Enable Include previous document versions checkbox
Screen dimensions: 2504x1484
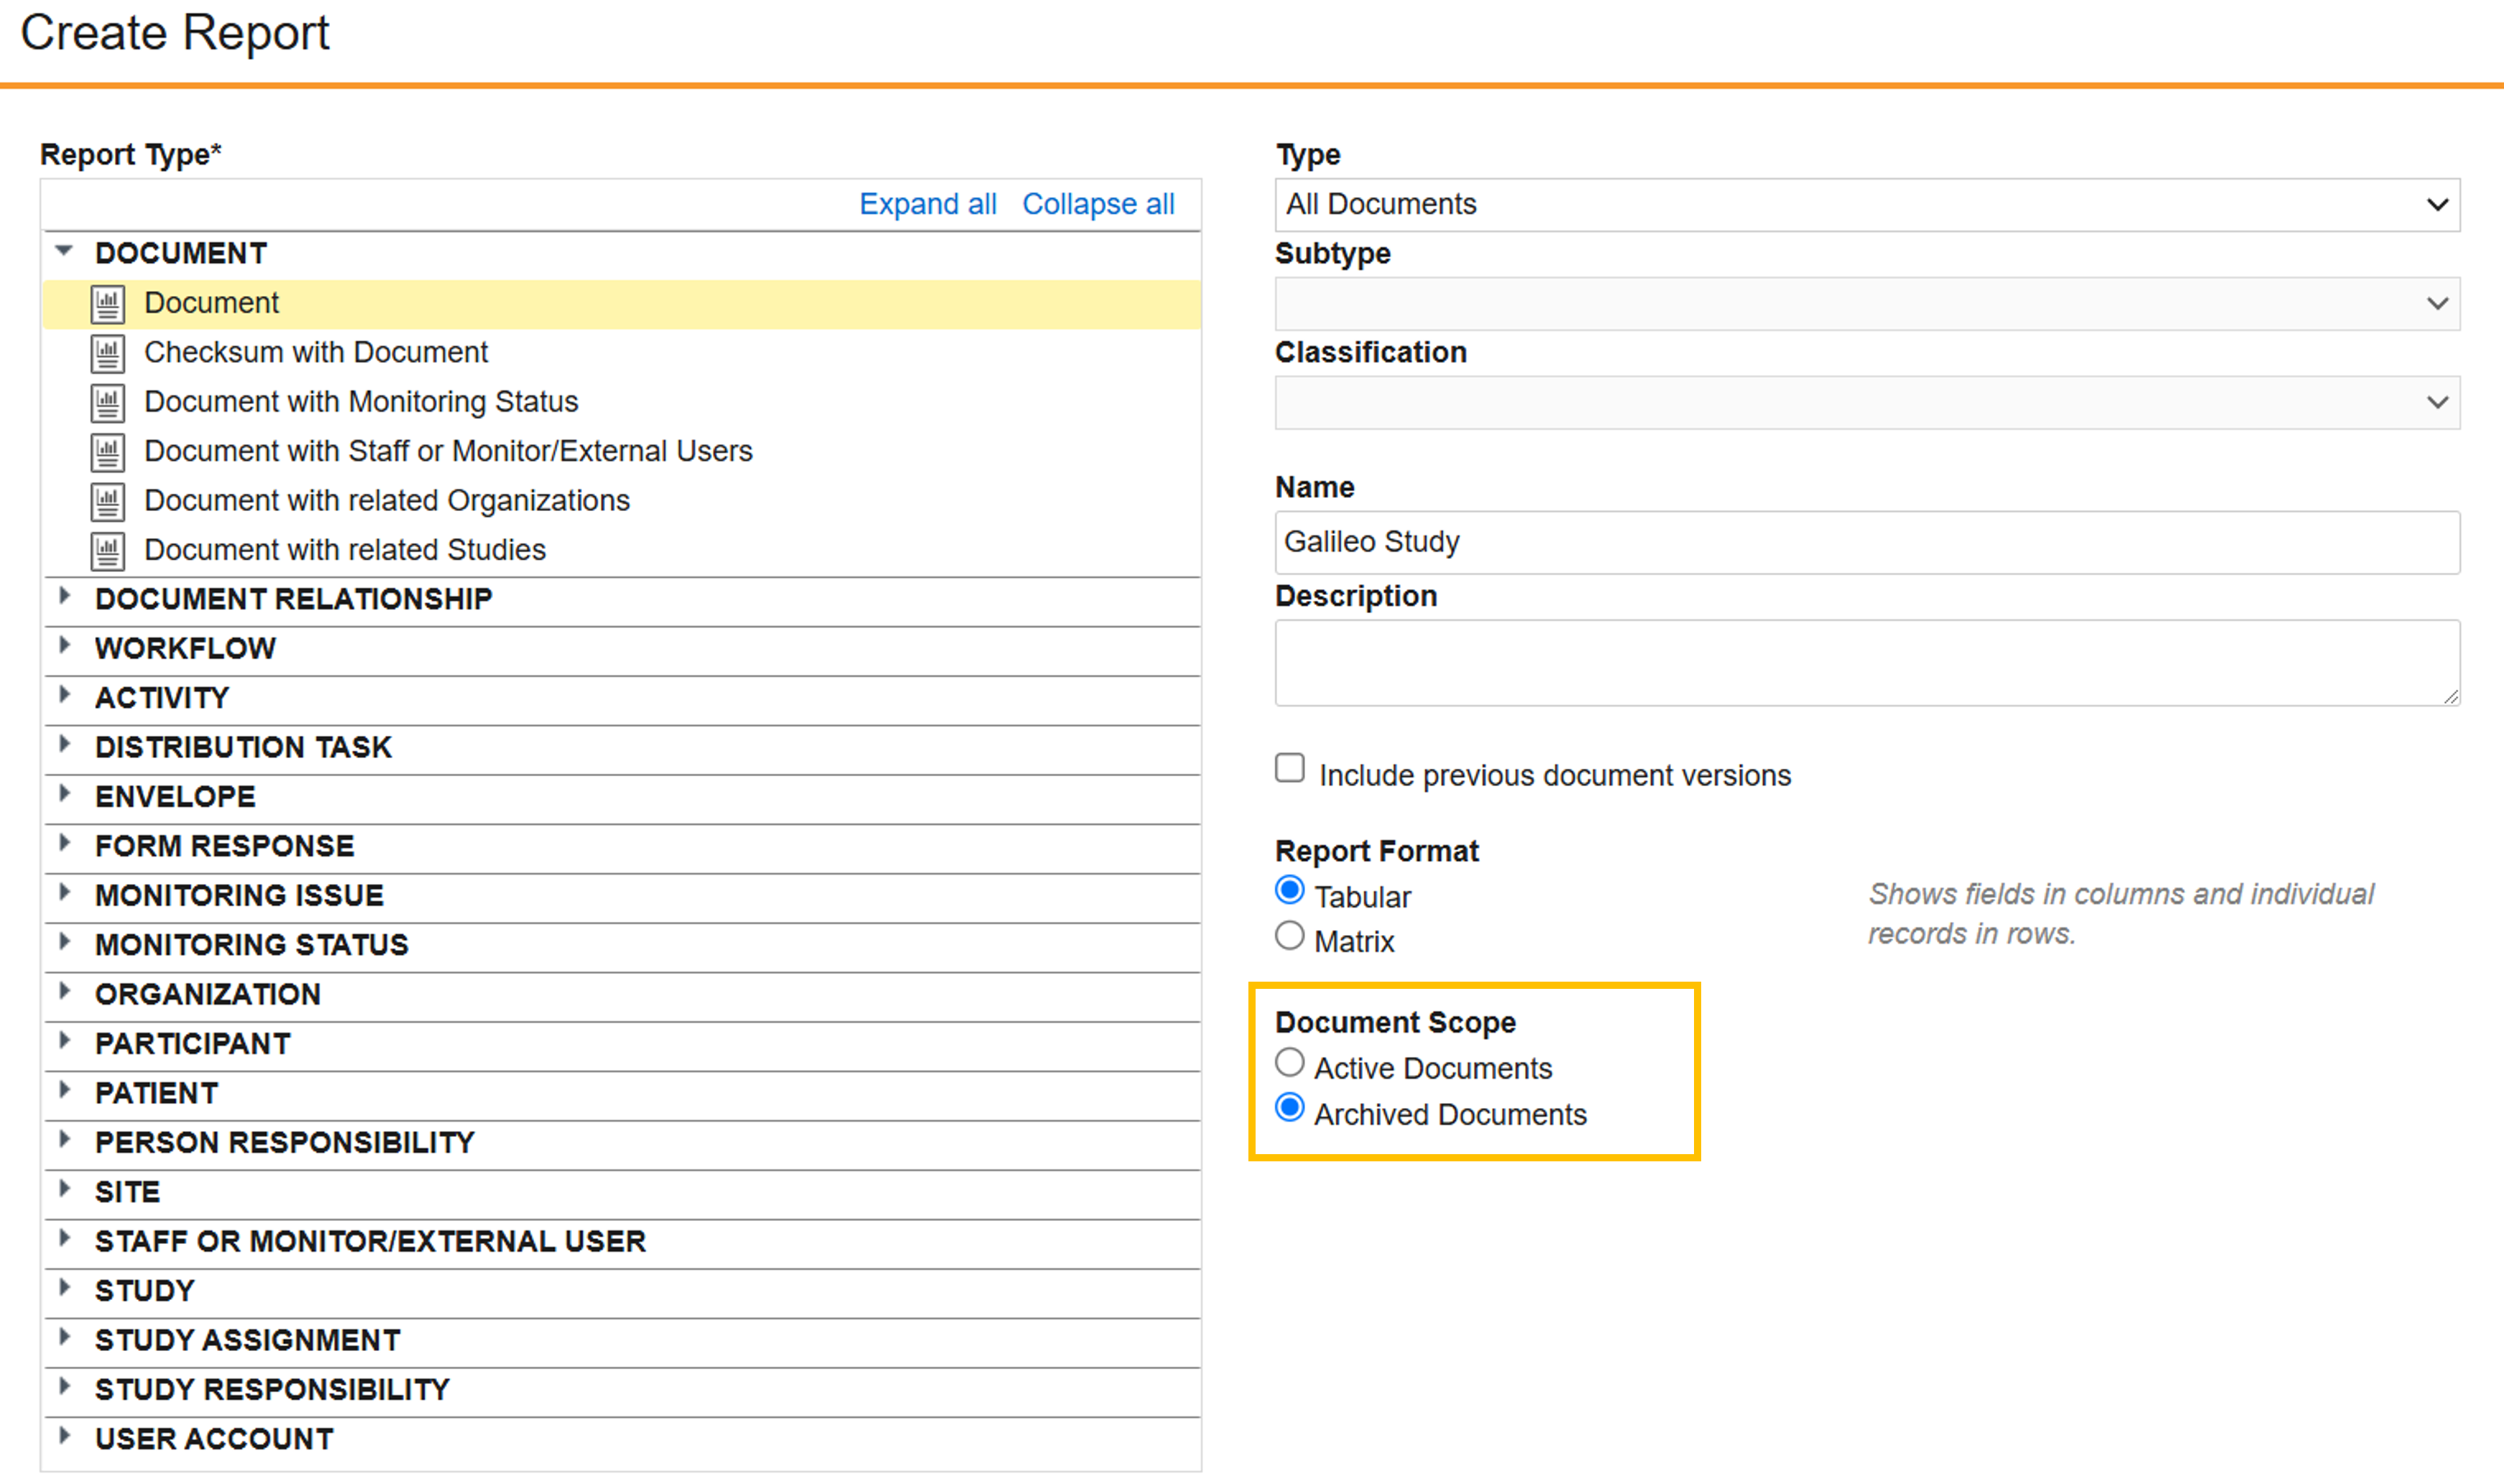pyautogui.click(x=1290, y=768)
